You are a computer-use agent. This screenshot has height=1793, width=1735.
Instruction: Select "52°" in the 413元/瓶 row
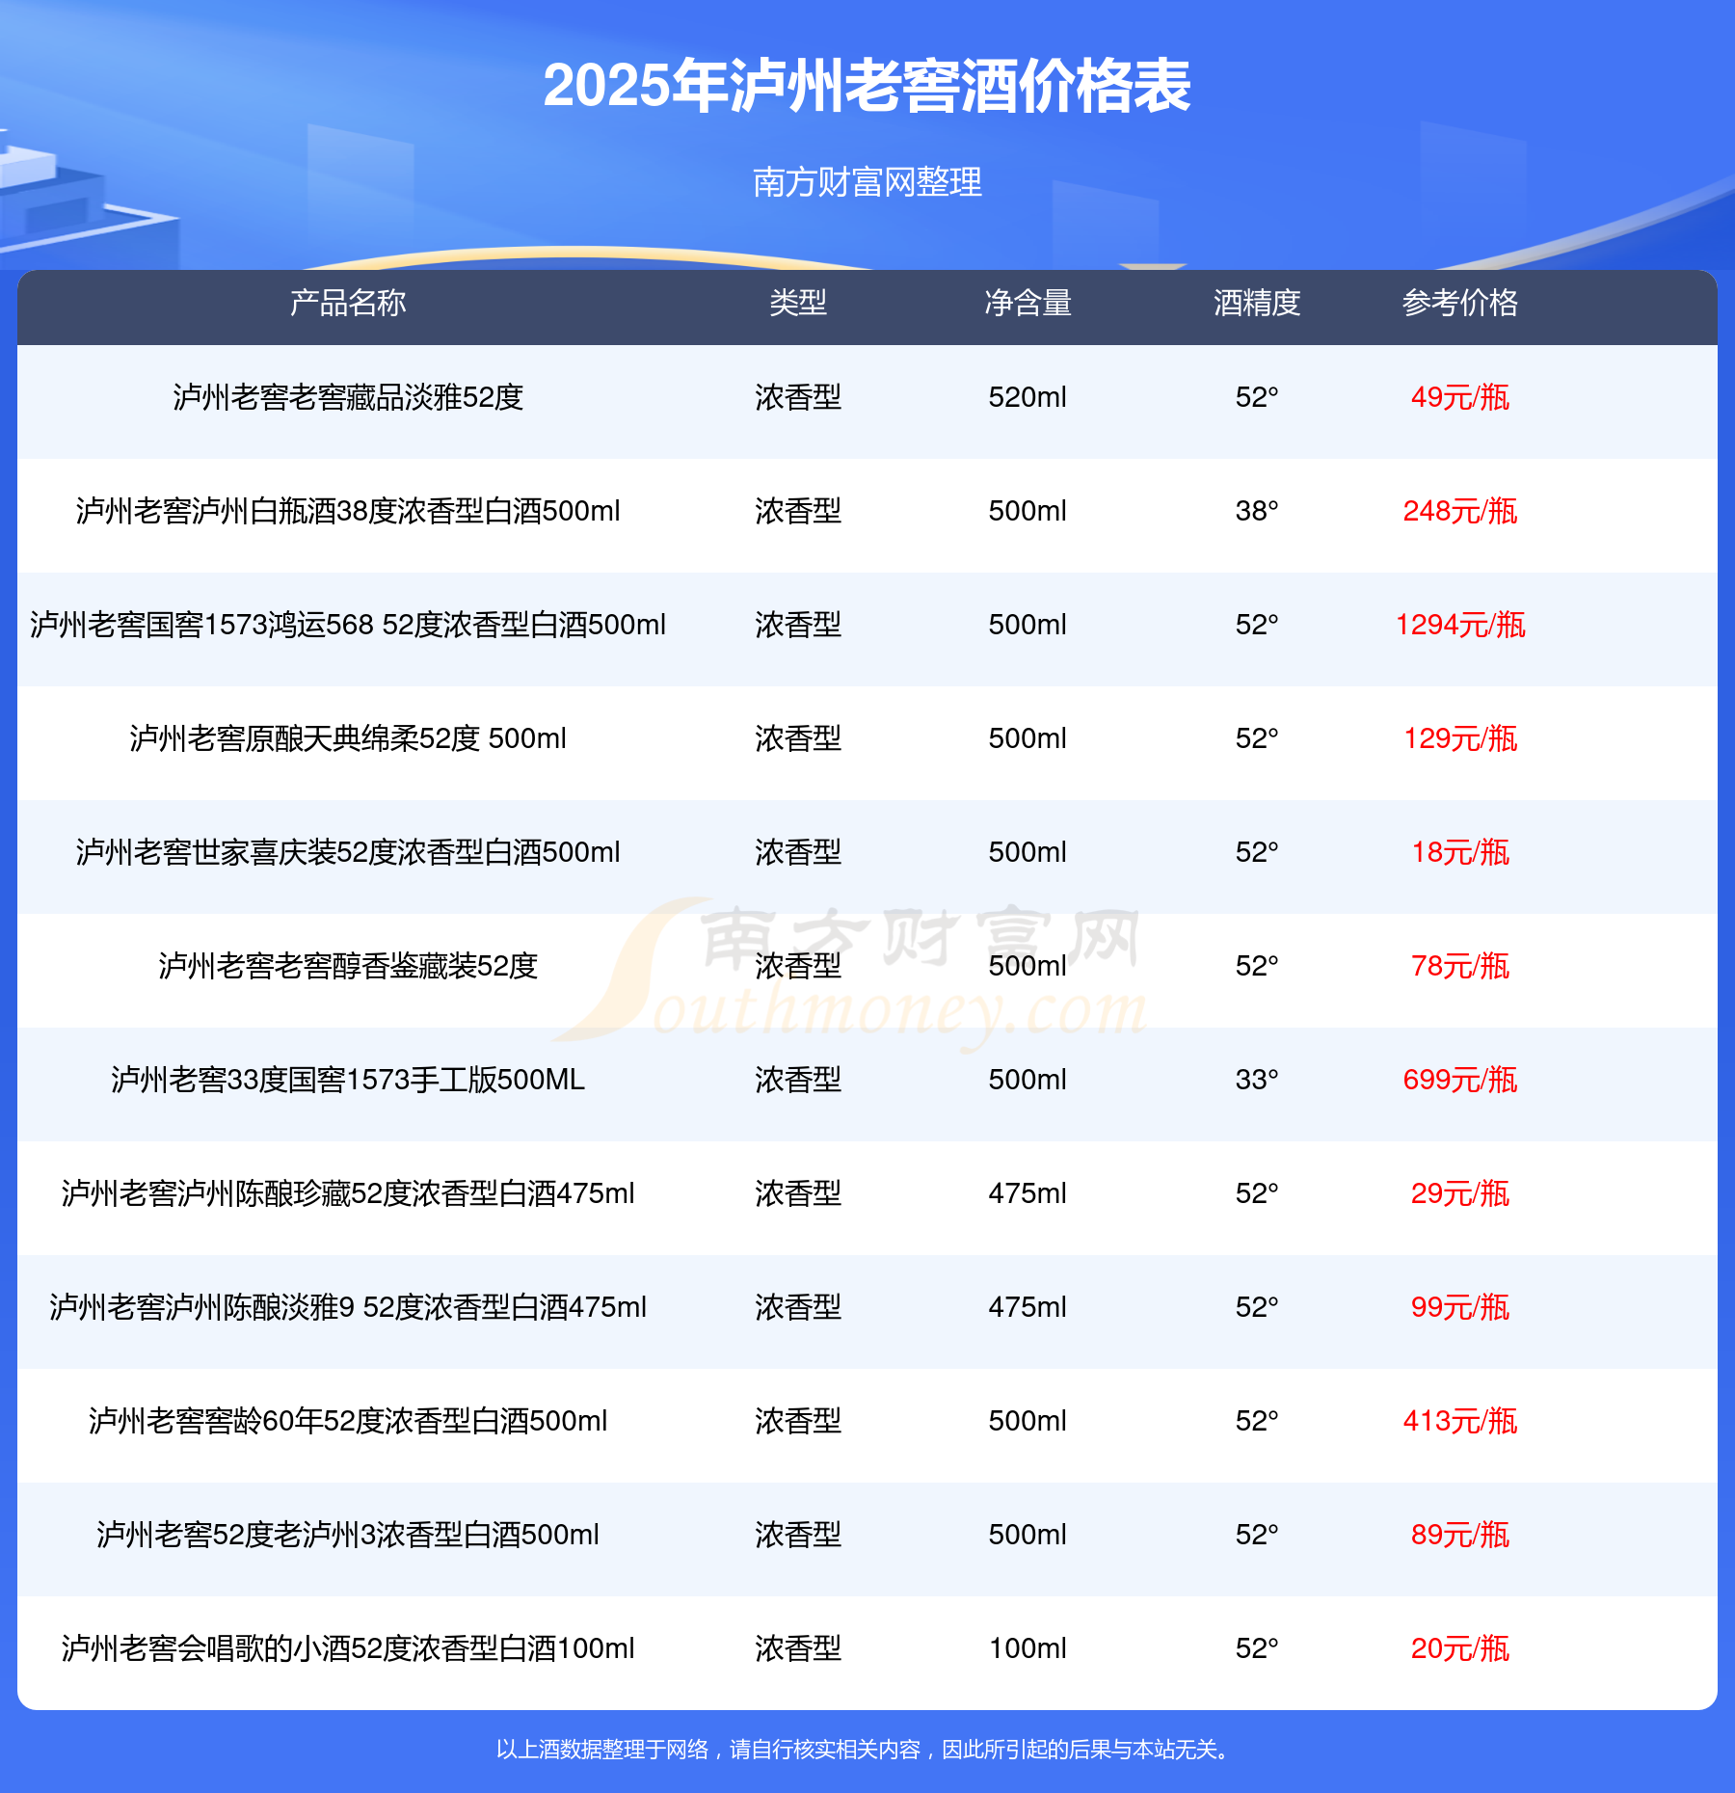[1257, 1421]
